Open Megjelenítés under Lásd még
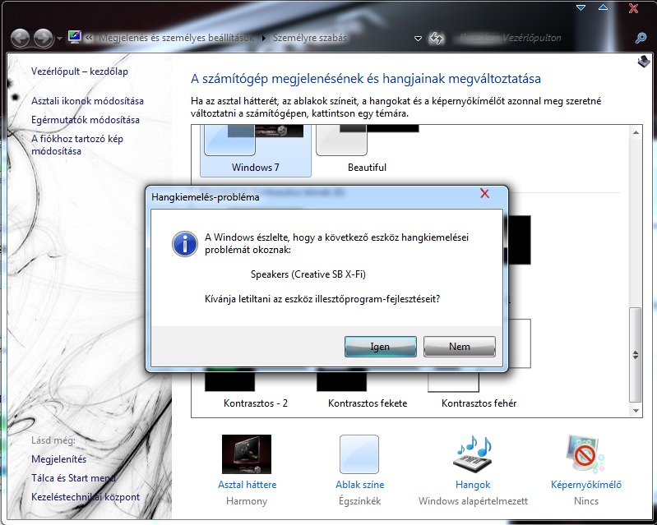 [58, 458]
